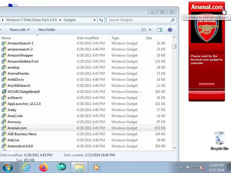Select the ASB Business News file name

[x=22, y=134]
